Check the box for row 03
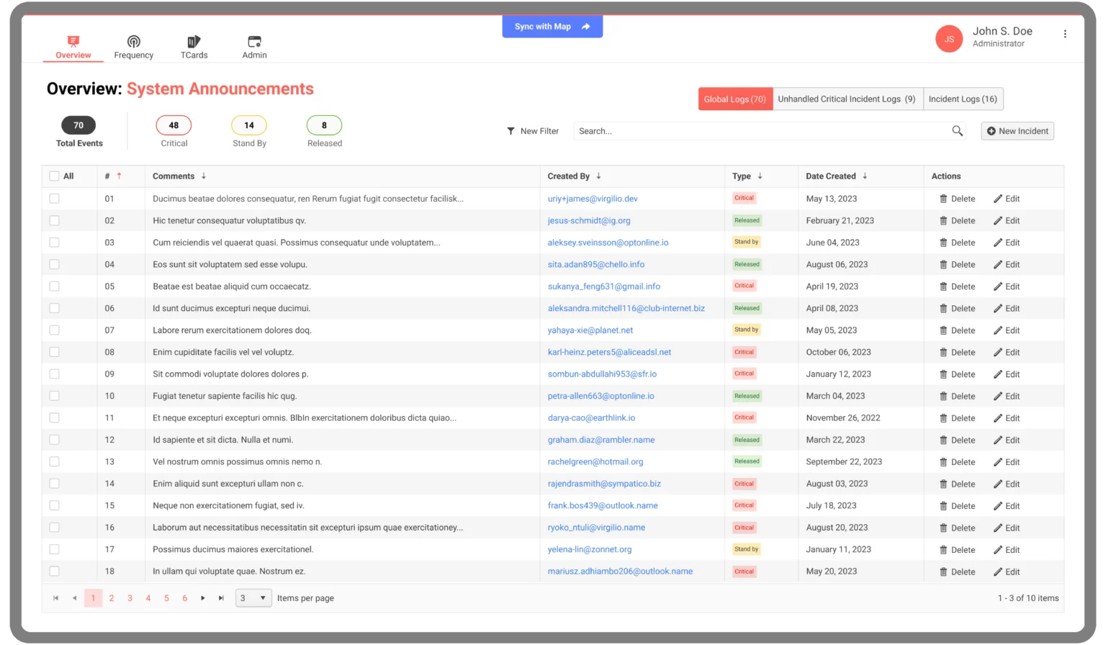This screenshot has height=645, width=1106. pyautogui.click(x=54, y=242)
